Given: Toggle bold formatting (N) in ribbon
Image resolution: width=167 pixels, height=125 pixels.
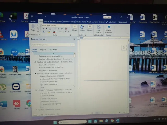Looking at the screenshot, I should (43, 29).
